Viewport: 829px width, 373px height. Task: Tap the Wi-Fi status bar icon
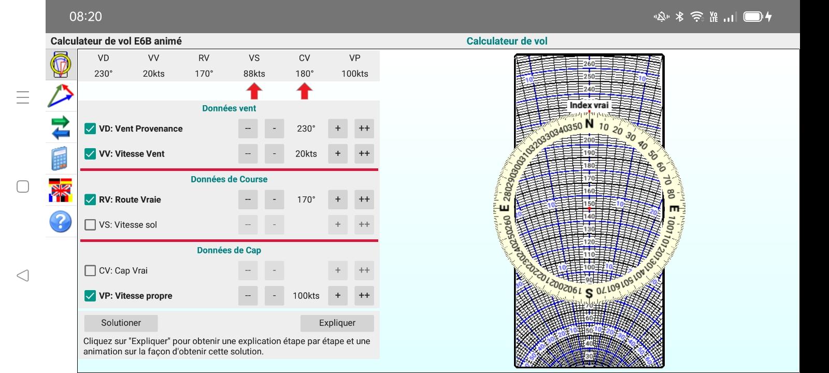[697, 17]
